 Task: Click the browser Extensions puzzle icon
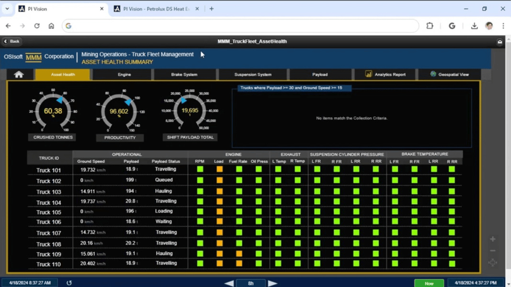430,26
